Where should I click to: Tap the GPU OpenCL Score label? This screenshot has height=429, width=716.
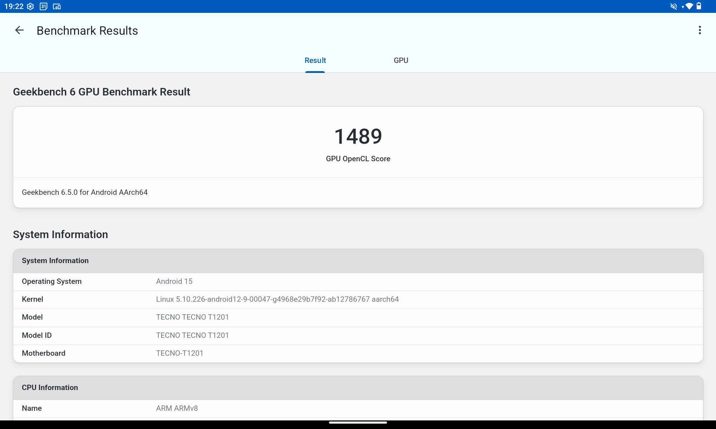(x=358, y=159)
